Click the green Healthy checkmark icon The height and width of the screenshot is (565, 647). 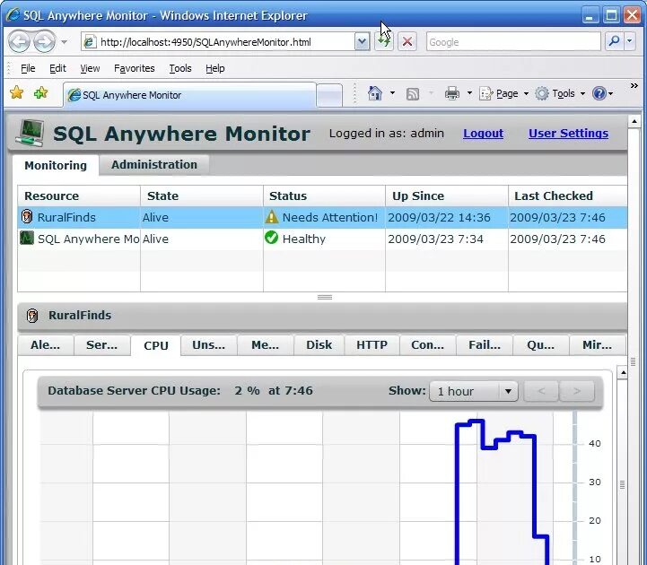(x=272, y=238)
